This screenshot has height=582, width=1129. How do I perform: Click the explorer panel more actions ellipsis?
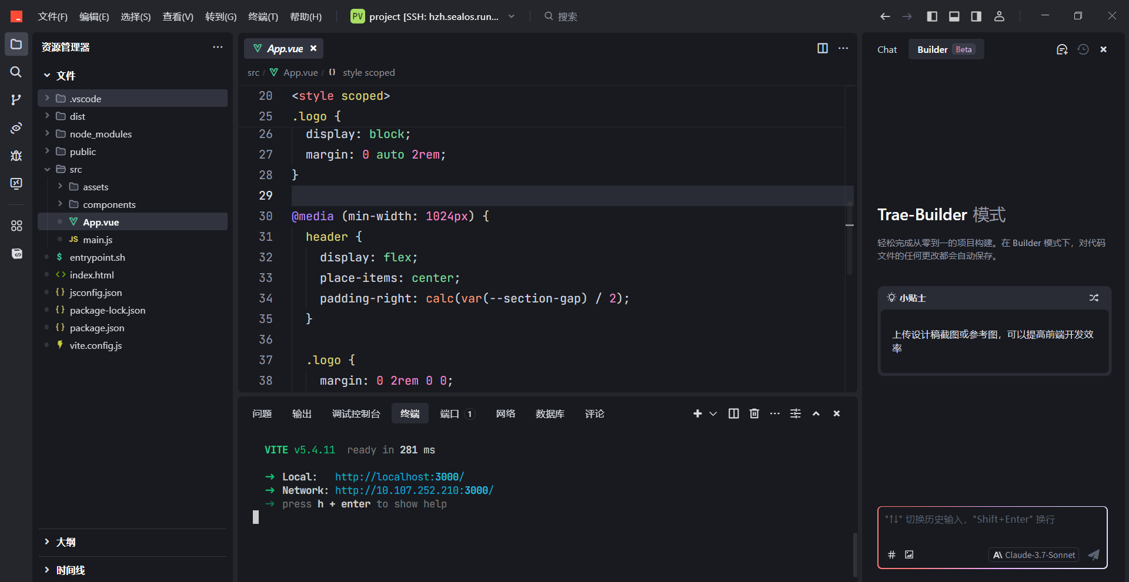point(218,47)
